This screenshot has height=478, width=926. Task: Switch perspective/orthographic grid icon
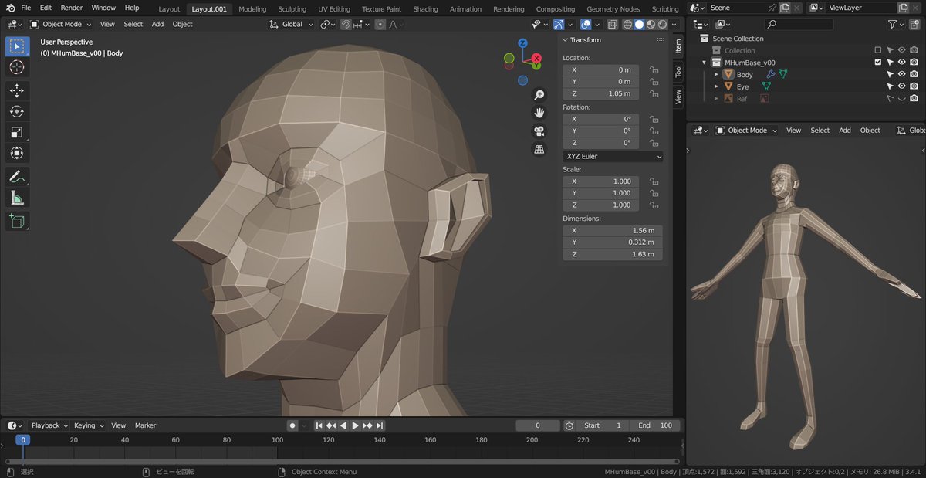tap(539, 149)
